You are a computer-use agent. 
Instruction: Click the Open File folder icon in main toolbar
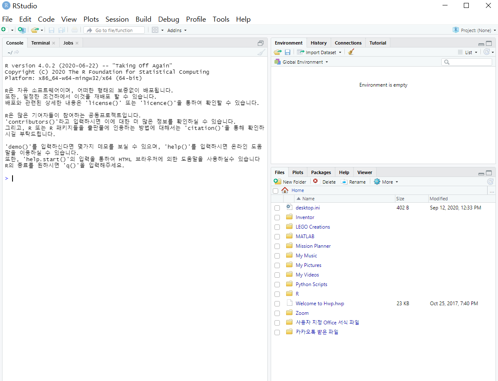pyautogui.click(x=35, y=30)
